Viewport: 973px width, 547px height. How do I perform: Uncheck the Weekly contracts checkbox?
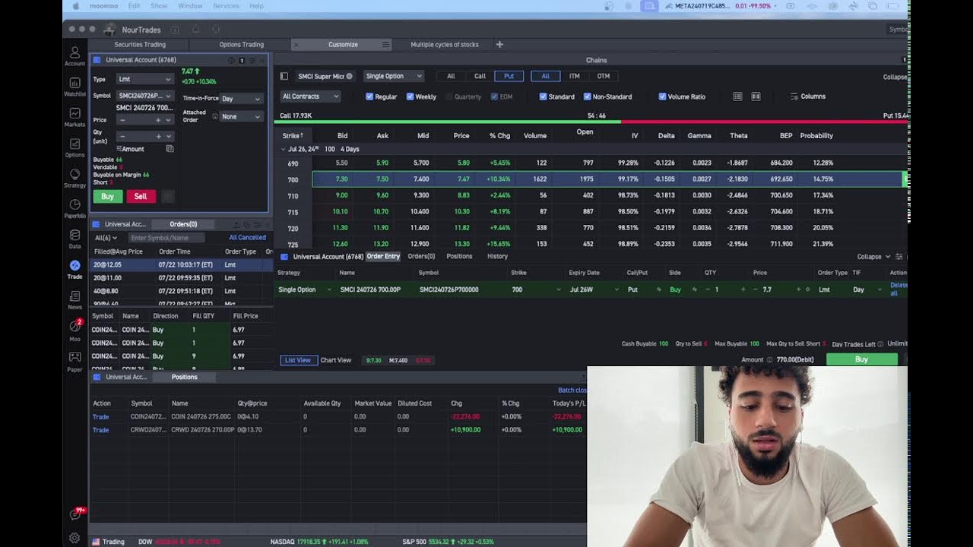pos(410,96)
